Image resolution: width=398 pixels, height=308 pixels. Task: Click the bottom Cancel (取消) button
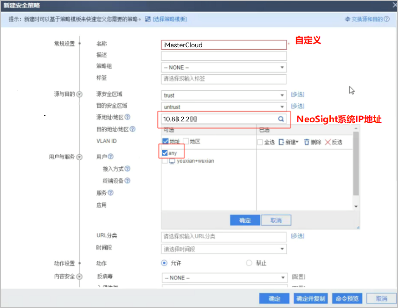[x=381, y=299]
